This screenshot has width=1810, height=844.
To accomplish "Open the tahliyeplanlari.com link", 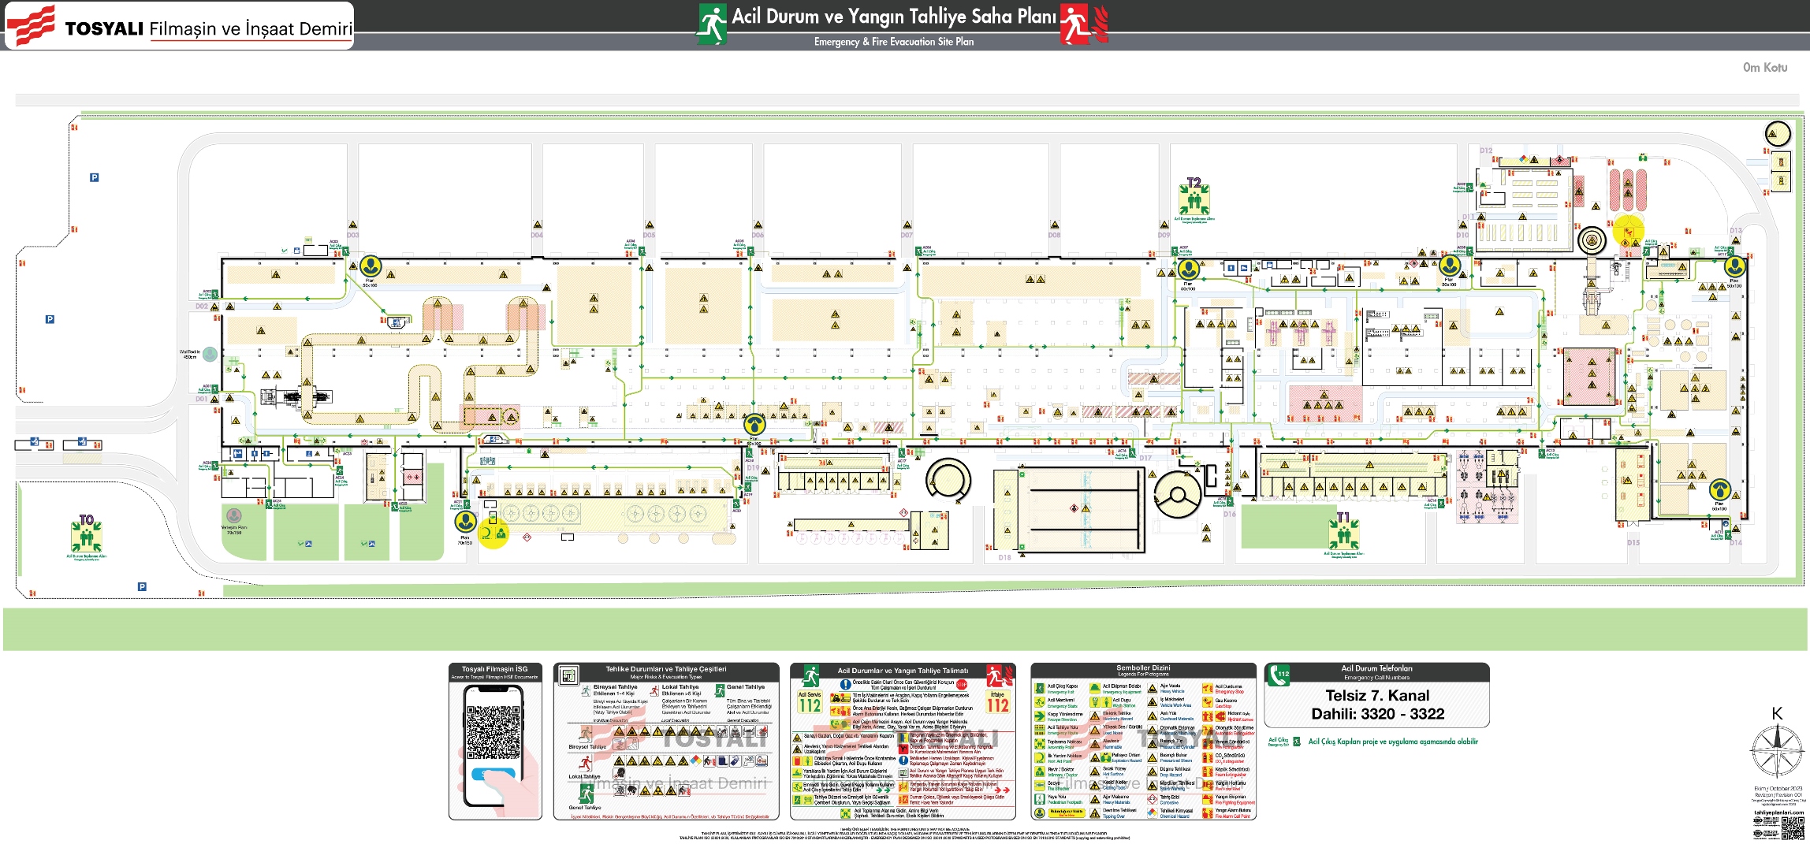I will click(x=1778, y=812).
